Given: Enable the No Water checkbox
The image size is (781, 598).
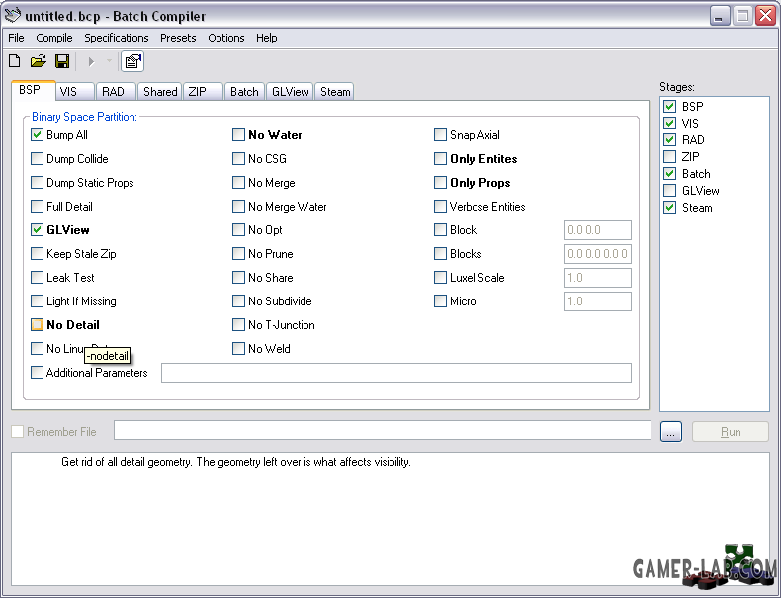Looking at the screenshot, I should [238, 135].
